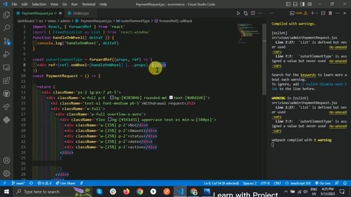Click the text-[#d0d2d6] color swatch

[171, 97]
